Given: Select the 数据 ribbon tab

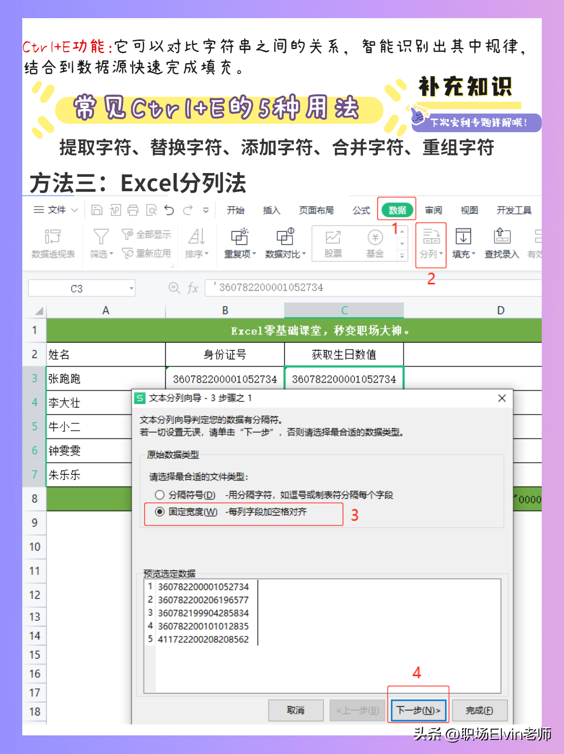Looking at the screenshot, I should [397, 210].
